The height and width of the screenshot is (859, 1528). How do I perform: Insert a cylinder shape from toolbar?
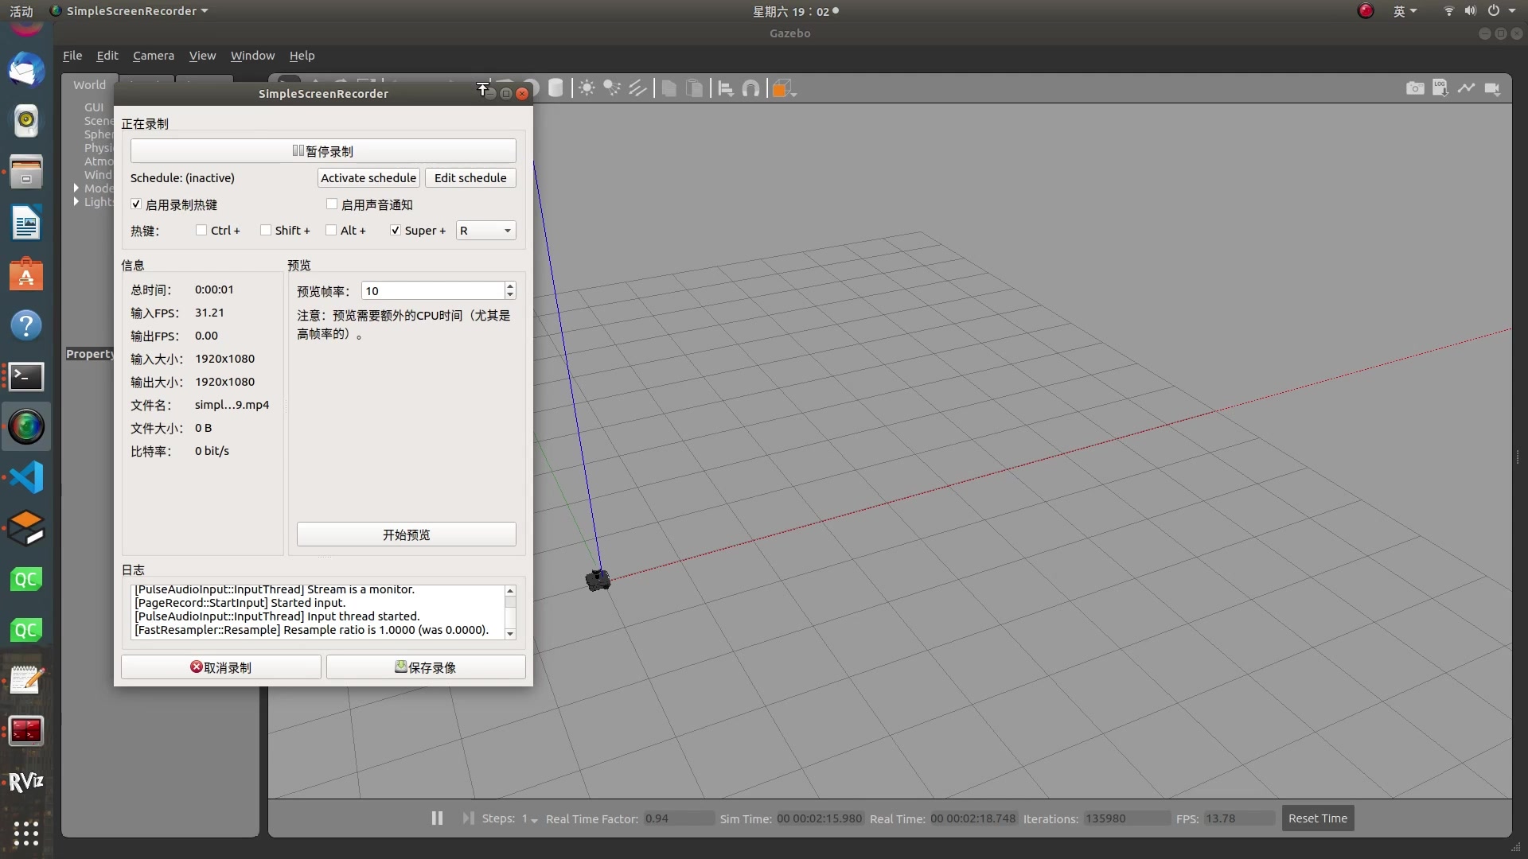(555, 88)
